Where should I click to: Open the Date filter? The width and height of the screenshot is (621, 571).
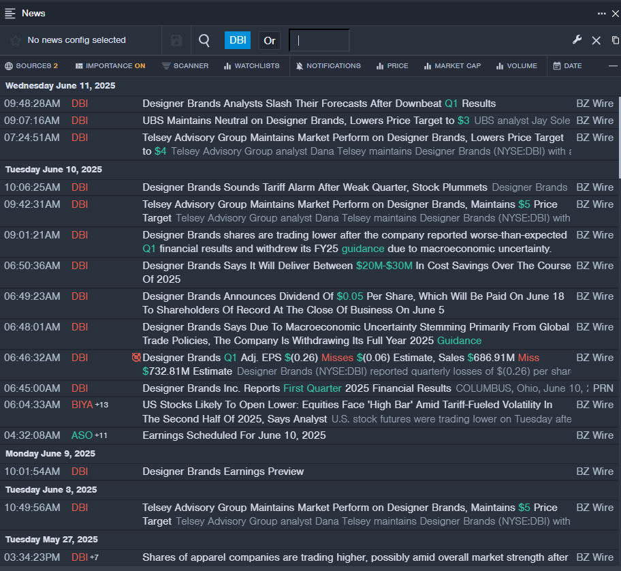(567, 66)
